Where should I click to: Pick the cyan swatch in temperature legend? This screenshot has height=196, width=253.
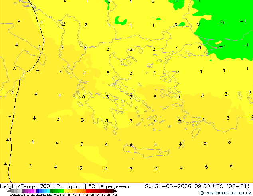click(x=48, y=191)
